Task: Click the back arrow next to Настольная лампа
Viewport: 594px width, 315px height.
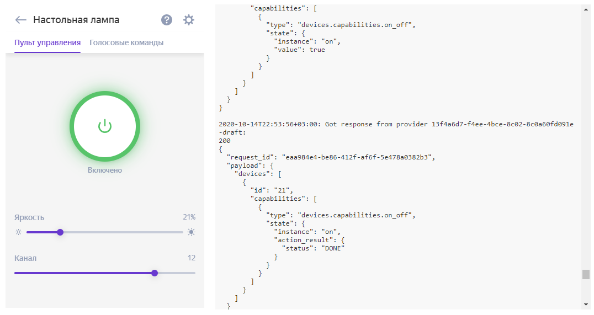Action: click(x=21, y=20)
